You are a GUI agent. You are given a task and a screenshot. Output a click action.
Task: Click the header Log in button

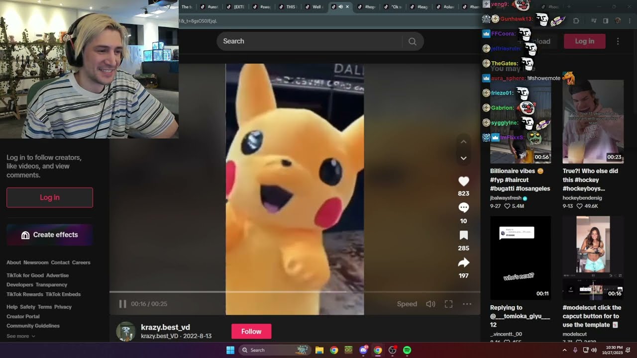coord(585,41)
